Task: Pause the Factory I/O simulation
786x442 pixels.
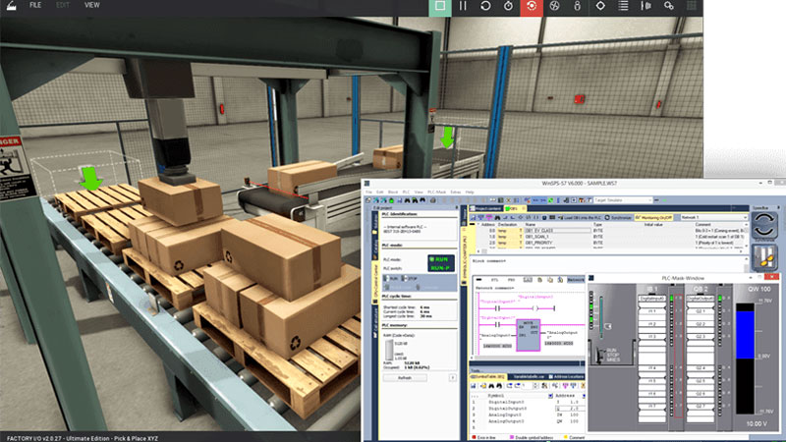Action: tap(463, 6)
